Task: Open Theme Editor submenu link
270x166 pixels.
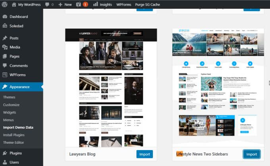Action: (13, 143)
